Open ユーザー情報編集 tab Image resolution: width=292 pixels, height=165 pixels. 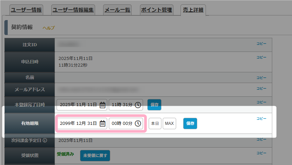click(73, 10)
